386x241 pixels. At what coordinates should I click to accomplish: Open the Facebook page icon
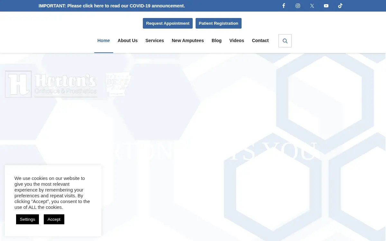284,6
